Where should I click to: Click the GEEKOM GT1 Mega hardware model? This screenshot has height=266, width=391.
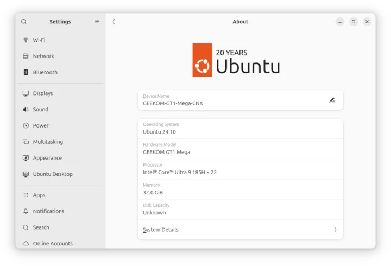[x=166, y=153]
